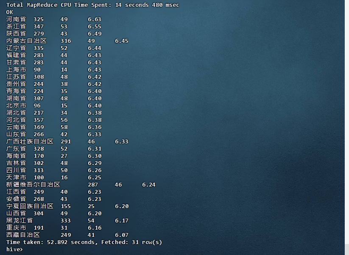Click value 6.55 in 浙江省 row

pos(95,26)
